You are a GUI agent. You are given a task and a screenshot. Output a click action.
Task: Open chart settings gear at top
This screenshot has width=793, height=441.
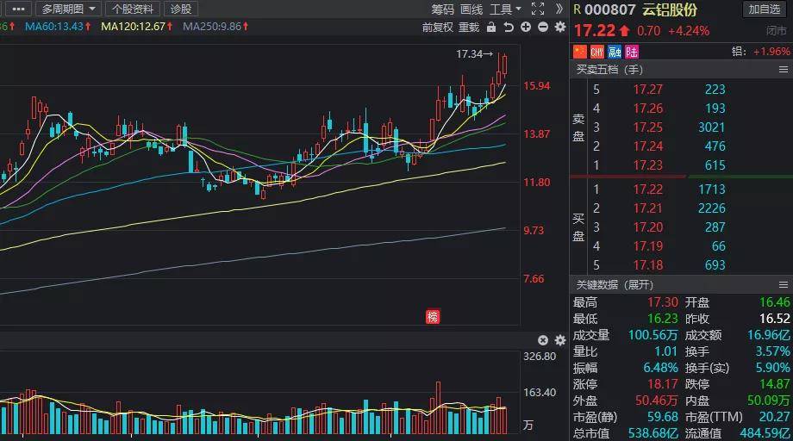click(560, 27)
